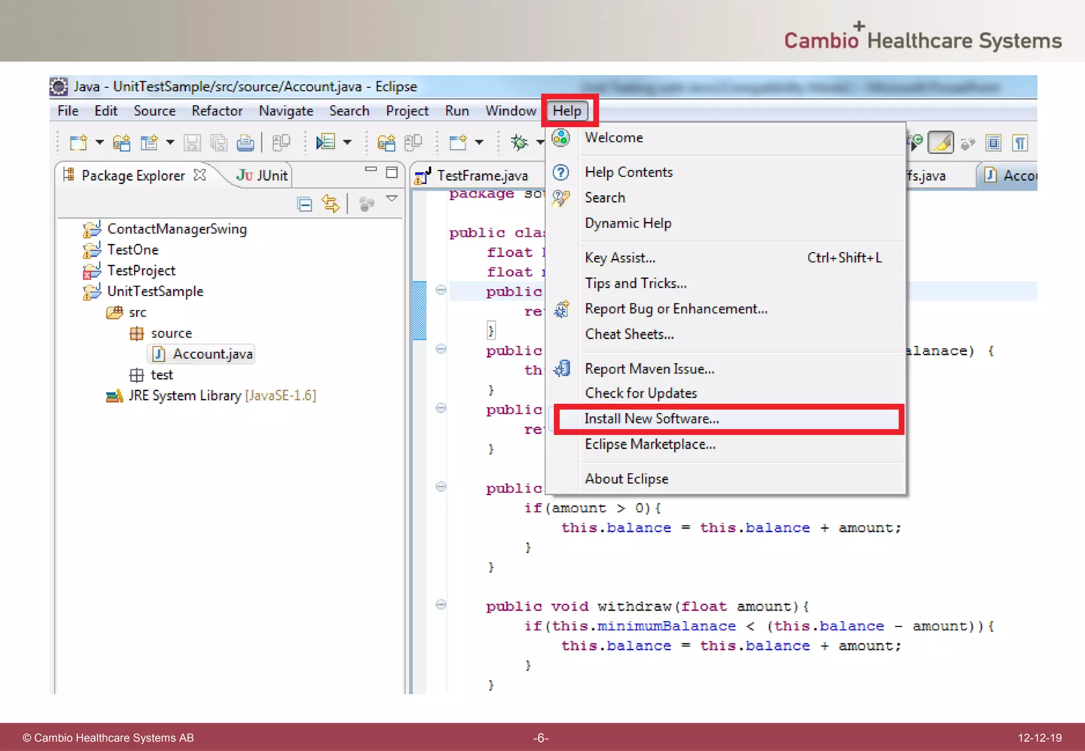The height and width of the screenshot is (751, 1085).
Task: Open Package Explorer view menu triangle
Action: pyautogui.click(x=392, y=199)
